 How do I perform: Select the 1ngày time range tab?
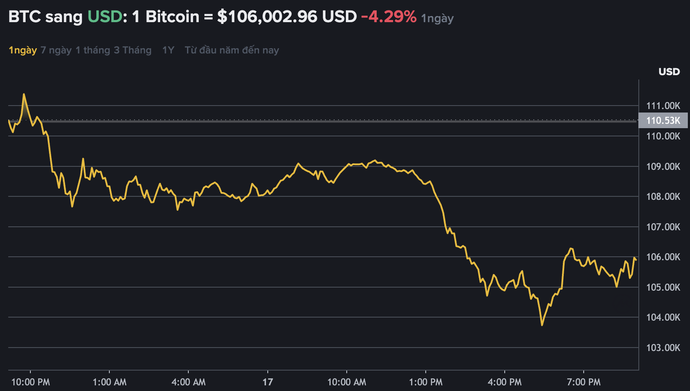23,50
